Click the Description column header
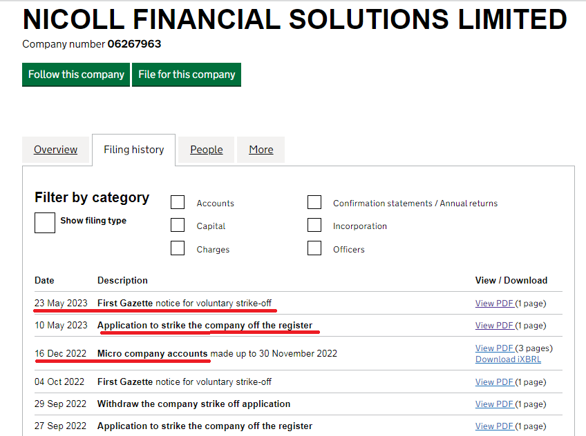The height and width of the screenshot is (436, 586). coord(122,281)
